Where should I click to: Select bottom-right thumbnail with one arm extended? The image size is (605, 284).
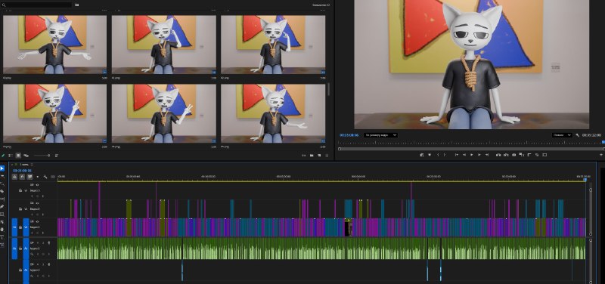tap(273, 113)
